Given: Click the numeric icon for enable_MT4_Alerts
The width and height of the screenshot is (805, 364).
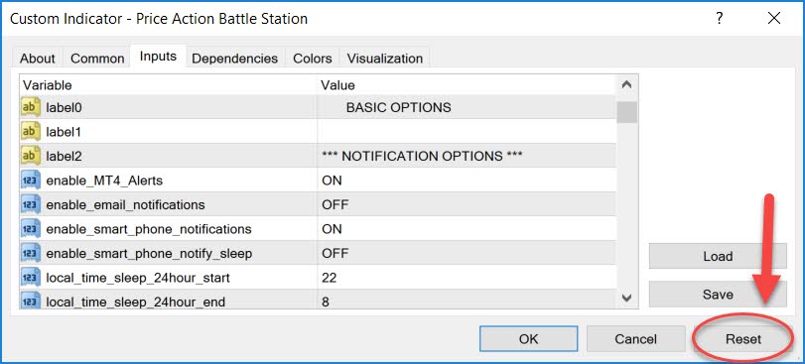Looking at the screenshot, I should click(x=31, y=181).
